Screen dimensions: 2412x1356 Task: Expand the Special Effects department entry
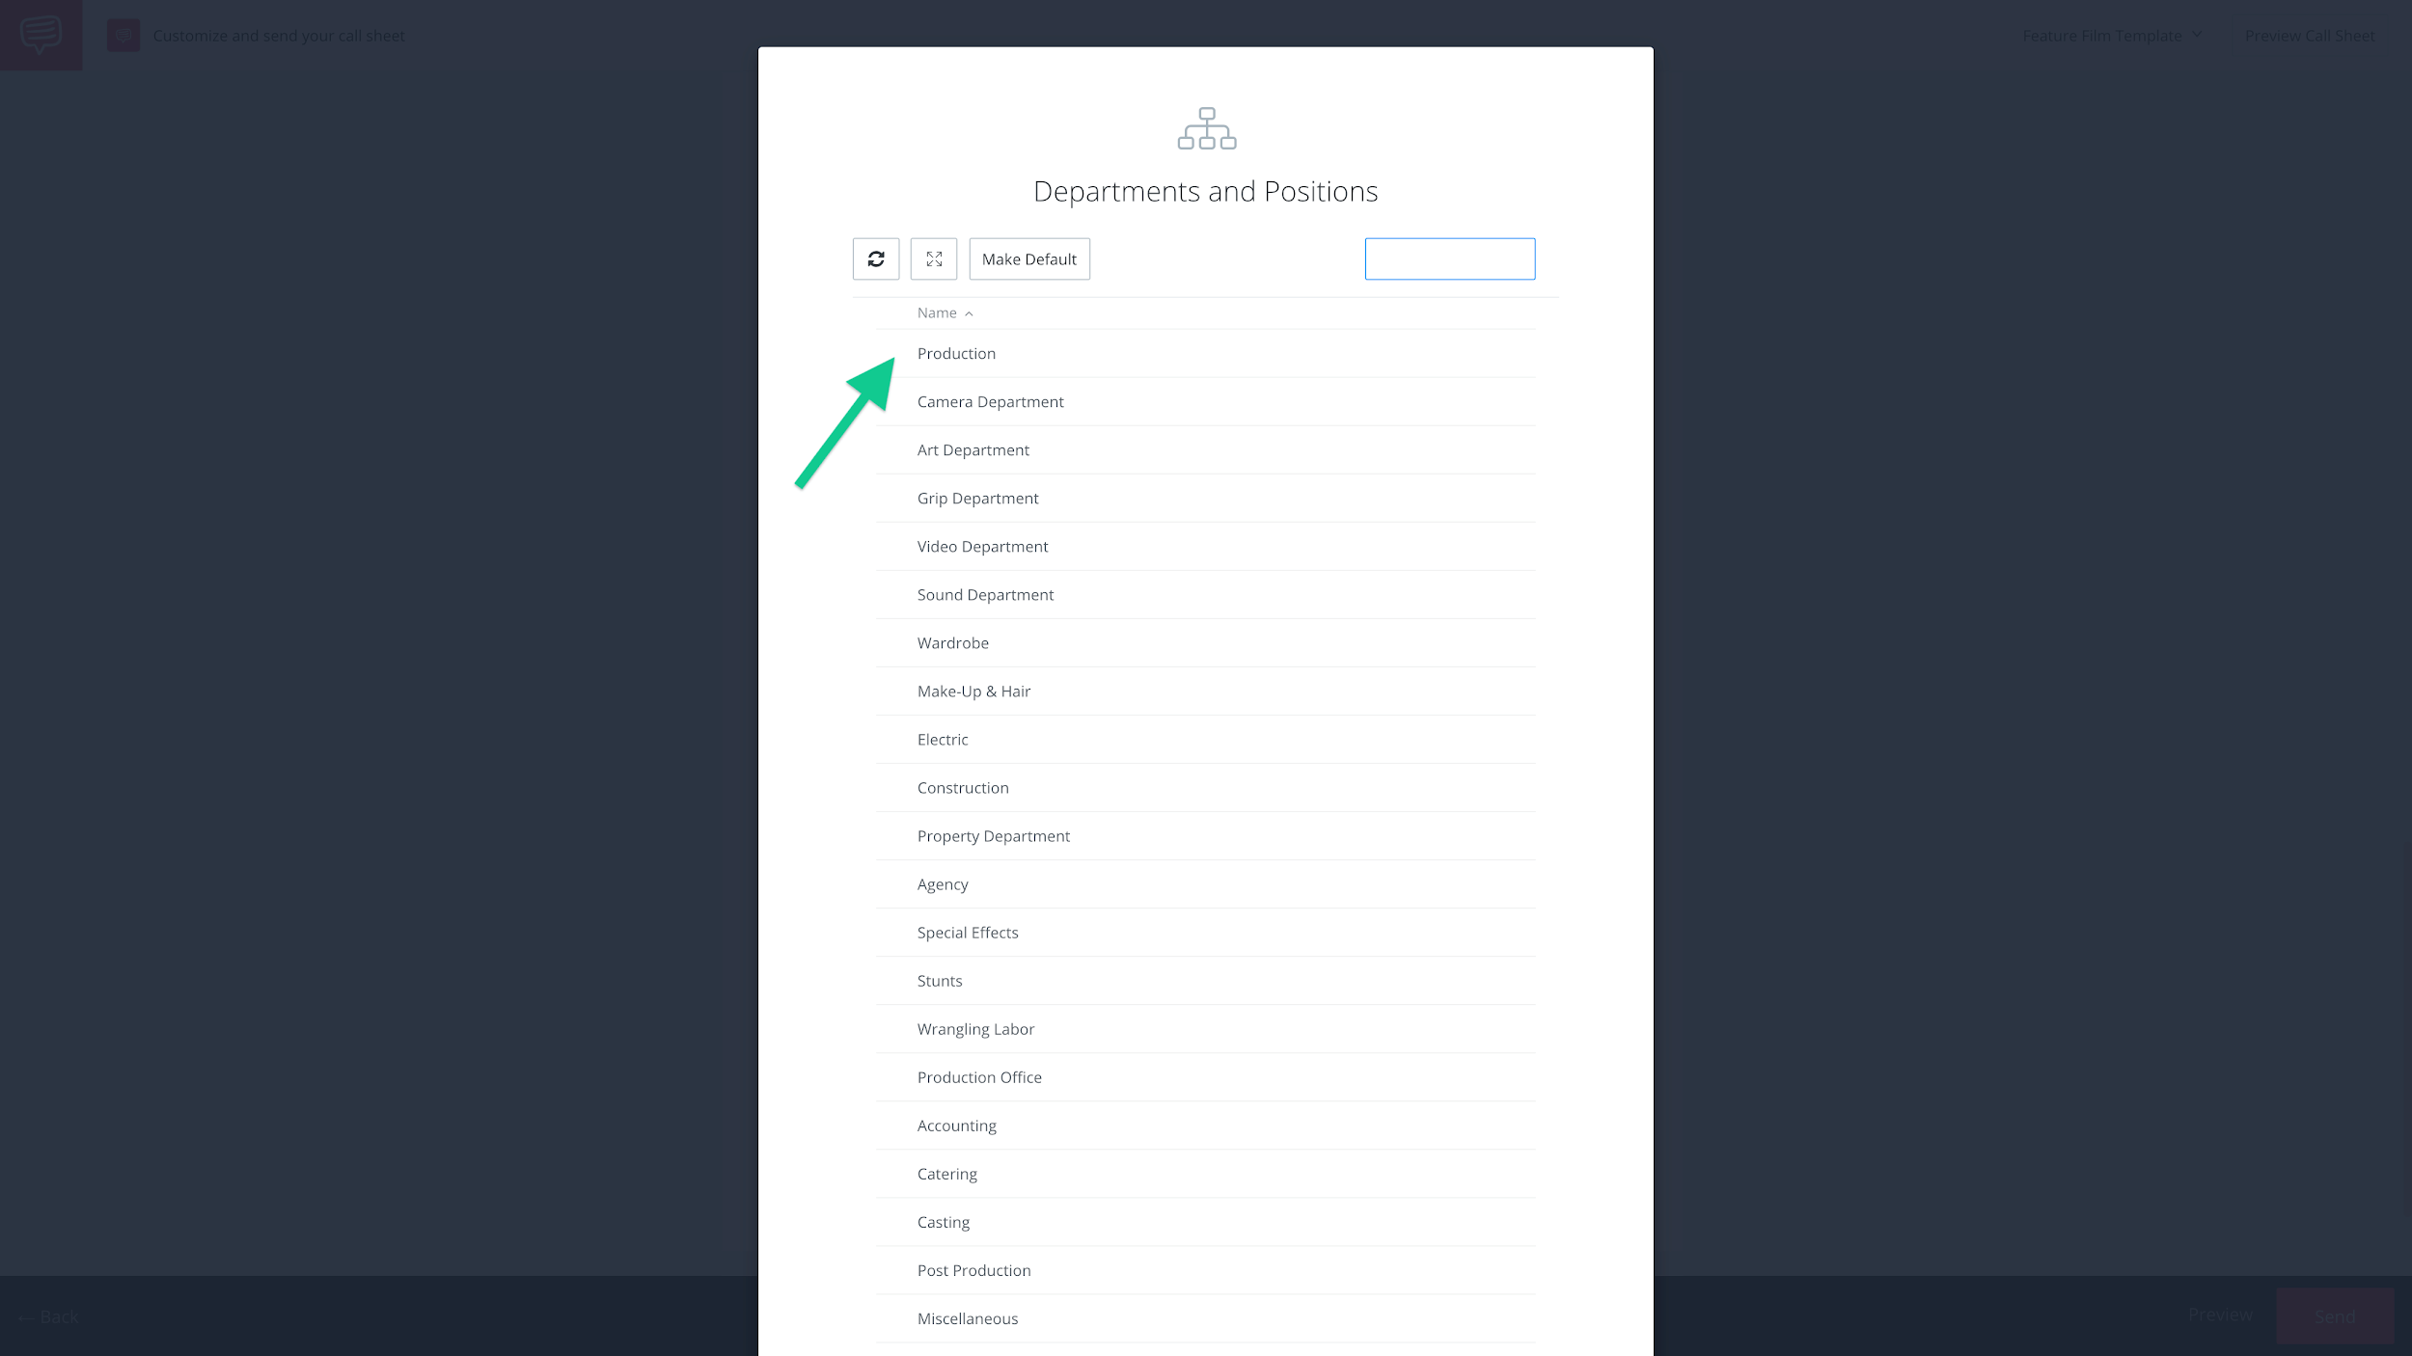[x=968, y=933]
